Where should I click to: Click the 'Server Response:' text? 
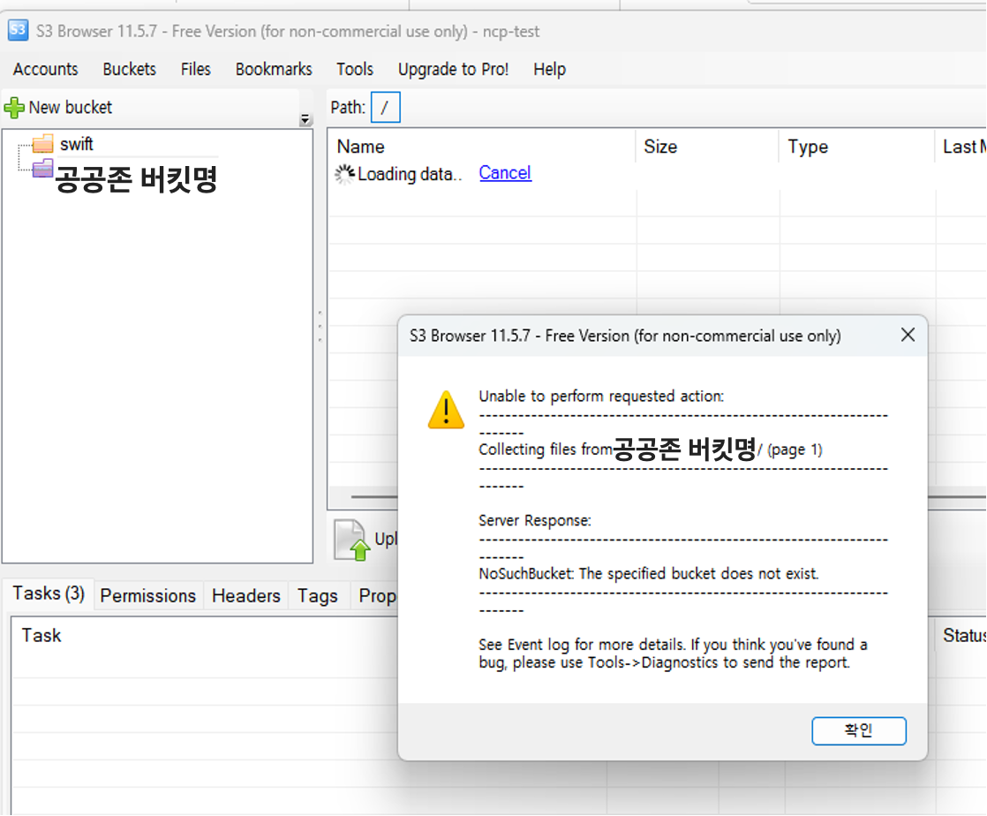[534, 521]
